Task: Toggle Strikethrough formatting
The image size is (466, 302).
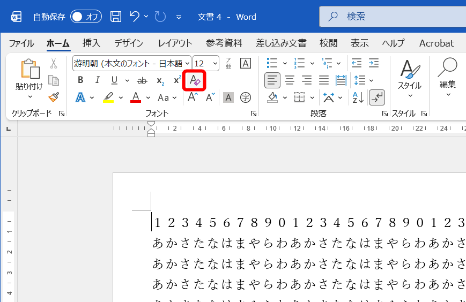Action: 142,80
